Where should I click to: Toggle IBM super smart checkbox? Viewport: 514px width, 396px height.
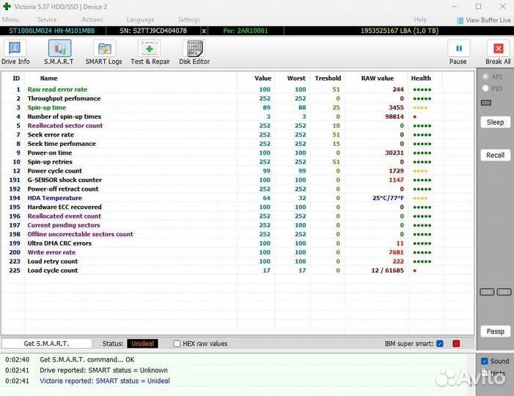pos(440,343)
